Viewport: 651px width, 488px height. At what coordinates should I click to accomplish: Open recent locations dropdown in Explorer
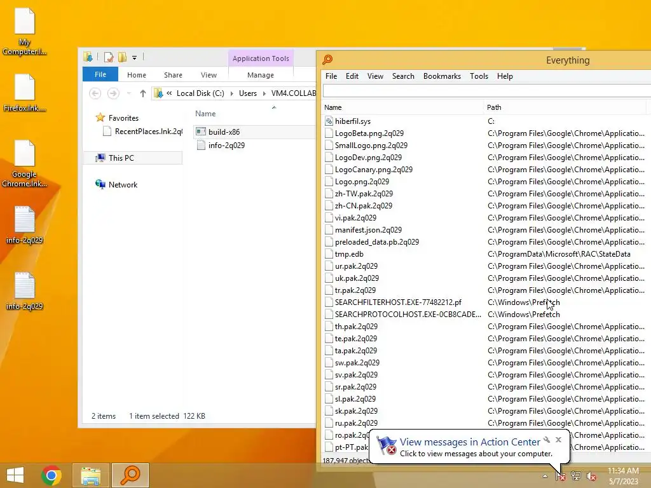pos(128,93)
